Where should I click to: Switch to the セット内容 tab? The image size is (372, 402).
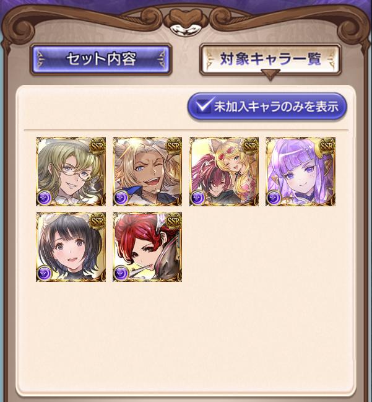tap(101, 59)
